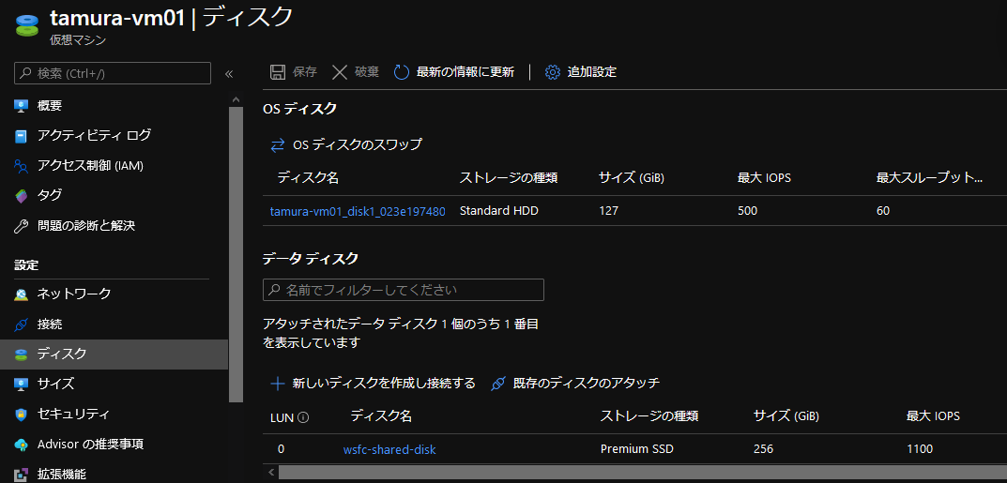Click the magnifier icon in the sidebar search box
The width and height of the screenshot is (1007, 483).
25,73
